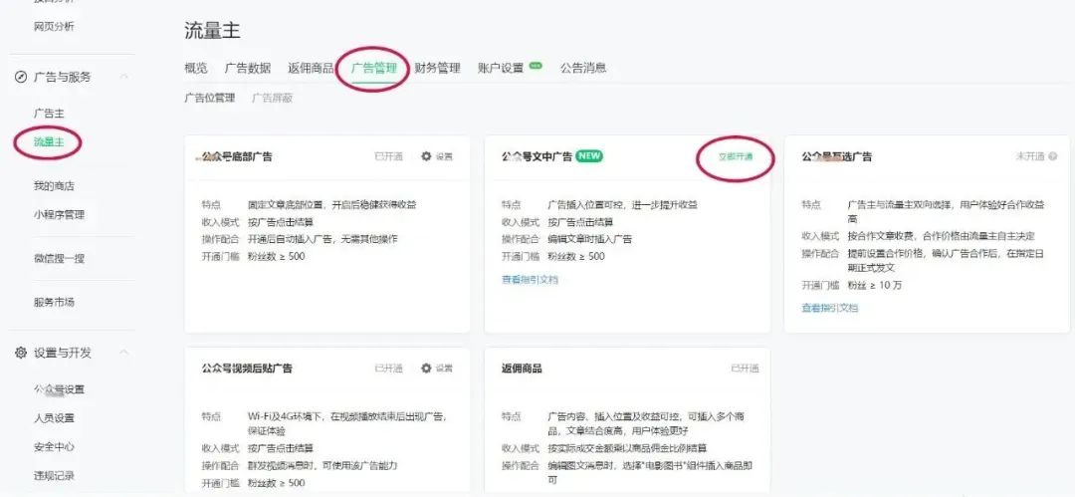This screenshot has height=497, width=1075.
Task: Click the gear icon beside 设置与开发
Action: [21, 353]
